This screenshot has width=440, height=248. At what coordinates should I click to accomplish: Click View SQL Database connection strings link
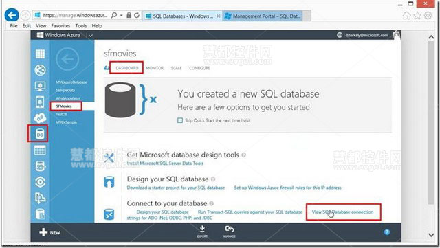pyautogui.click(x=342, y=212)
